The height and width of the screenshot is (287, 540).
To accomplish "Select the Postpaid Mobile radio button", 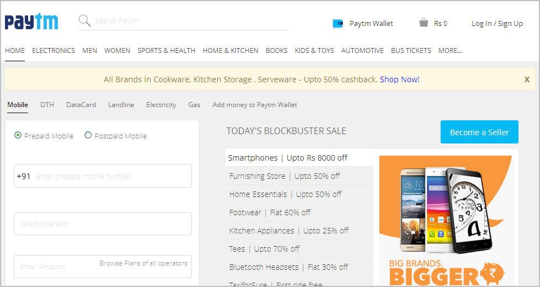I will click(88, 135).
